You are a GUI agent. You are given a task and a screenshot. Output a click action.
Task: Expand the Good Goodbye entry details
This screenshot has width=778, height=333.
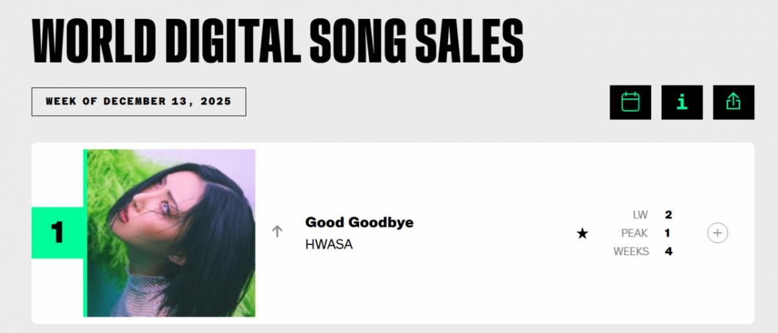(x=718, y=233)
